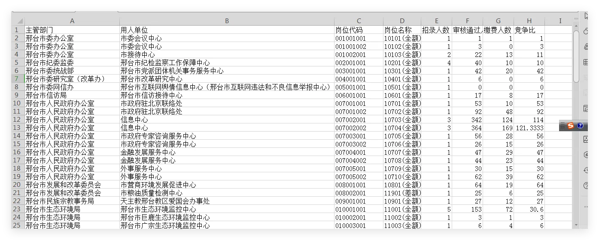Select row 25 header
The height and width of the screenshot is (240, 599).
click(18, 225)
